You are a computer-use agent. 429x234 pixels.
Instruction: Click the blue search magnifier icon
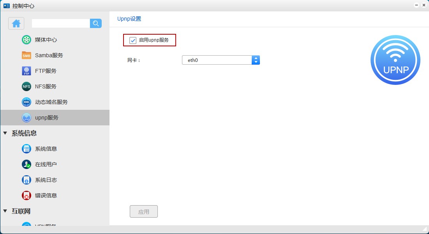[x=96, y=23]
